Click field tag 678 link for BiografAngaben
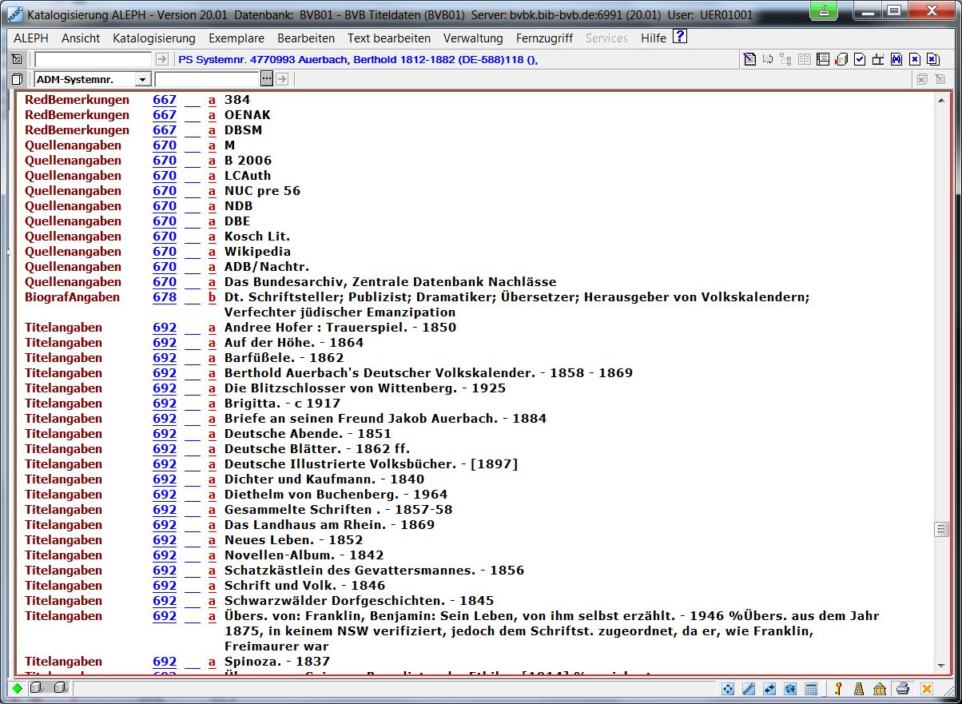The image size is (962, 704). click(165, 297)
